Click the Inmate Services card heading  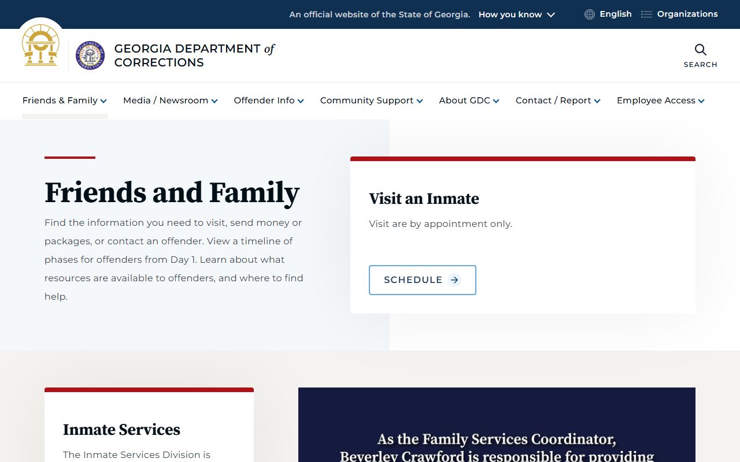pyautogui.click(x=121, y=430)
